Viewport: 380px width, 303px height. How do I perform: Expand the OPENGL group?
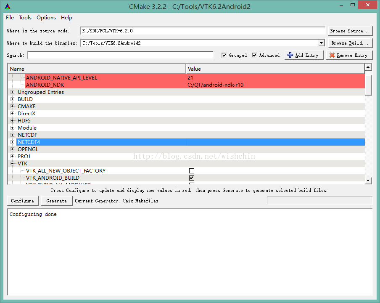(12, 149)
